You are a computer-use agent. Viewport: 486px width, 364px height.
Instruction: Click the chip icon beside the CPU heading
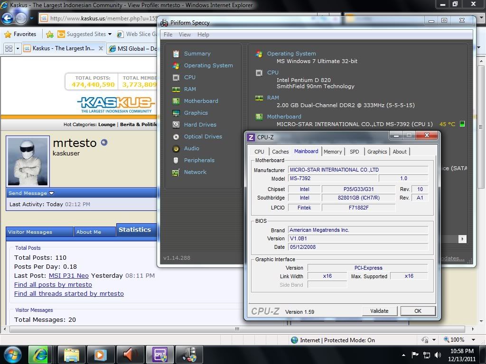point(259,73)
